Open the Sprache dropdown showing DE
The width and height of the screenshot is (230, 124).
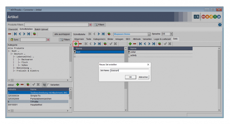(x=171, y=34)
